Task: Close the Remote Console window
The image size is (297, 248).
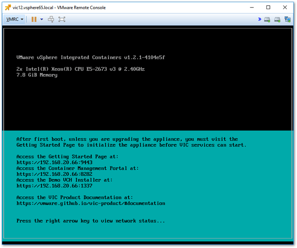Action: click(x=285, y=7)
